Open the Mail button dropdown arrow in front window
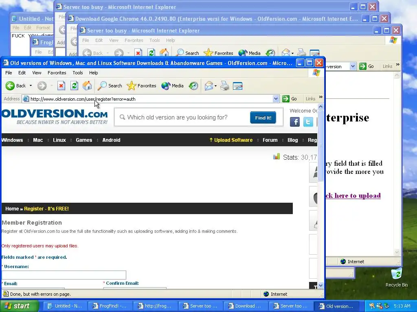417x312 pixels. click(215, 86)
